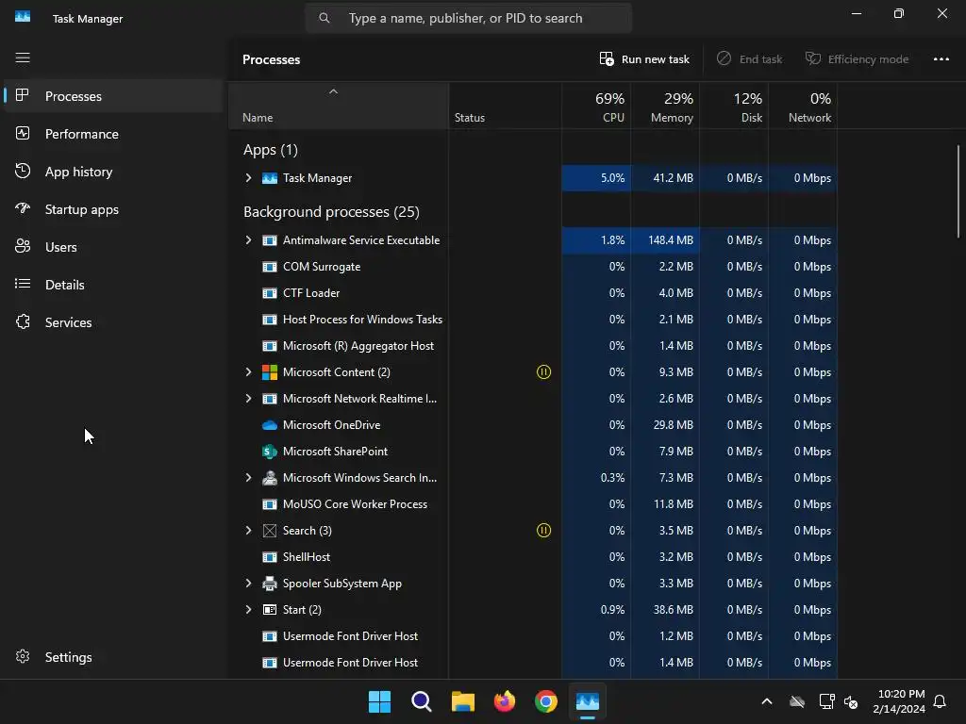Expand Antimalware Service Executable row
This screenshot has height=724, width=966.
[x=248, y=240]
